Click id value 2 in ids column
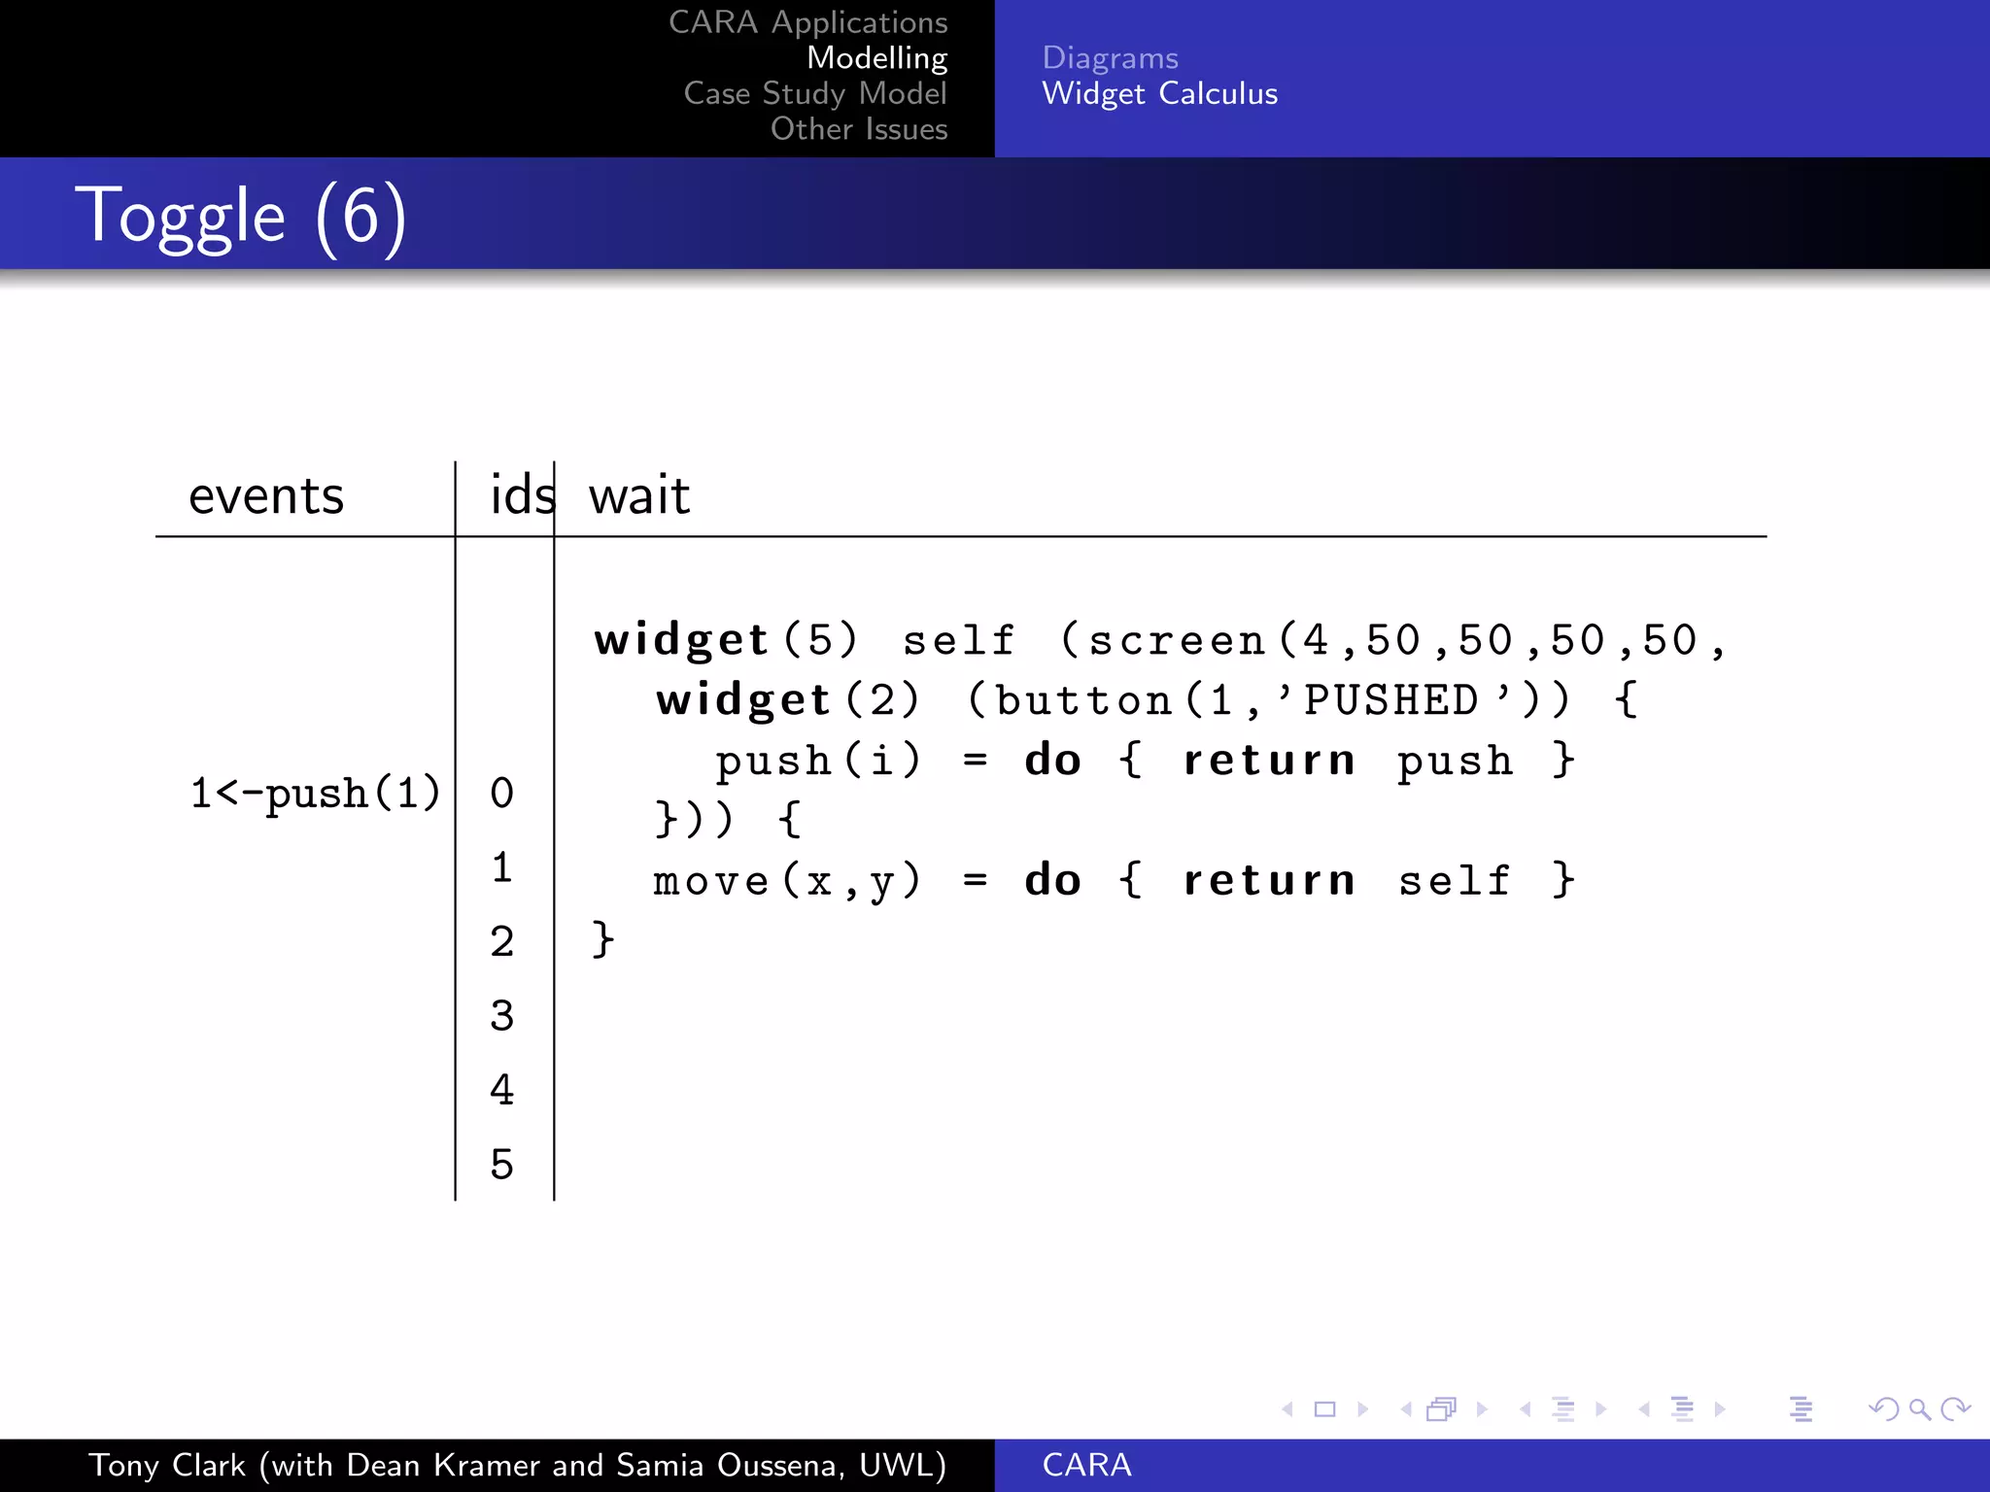This screenshot has height=1492, width=1990. coord(501,941)
